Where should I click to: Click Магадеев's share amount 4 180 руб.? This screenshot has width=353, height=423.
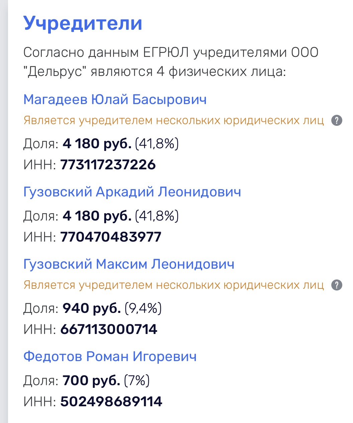pos(97,144)
